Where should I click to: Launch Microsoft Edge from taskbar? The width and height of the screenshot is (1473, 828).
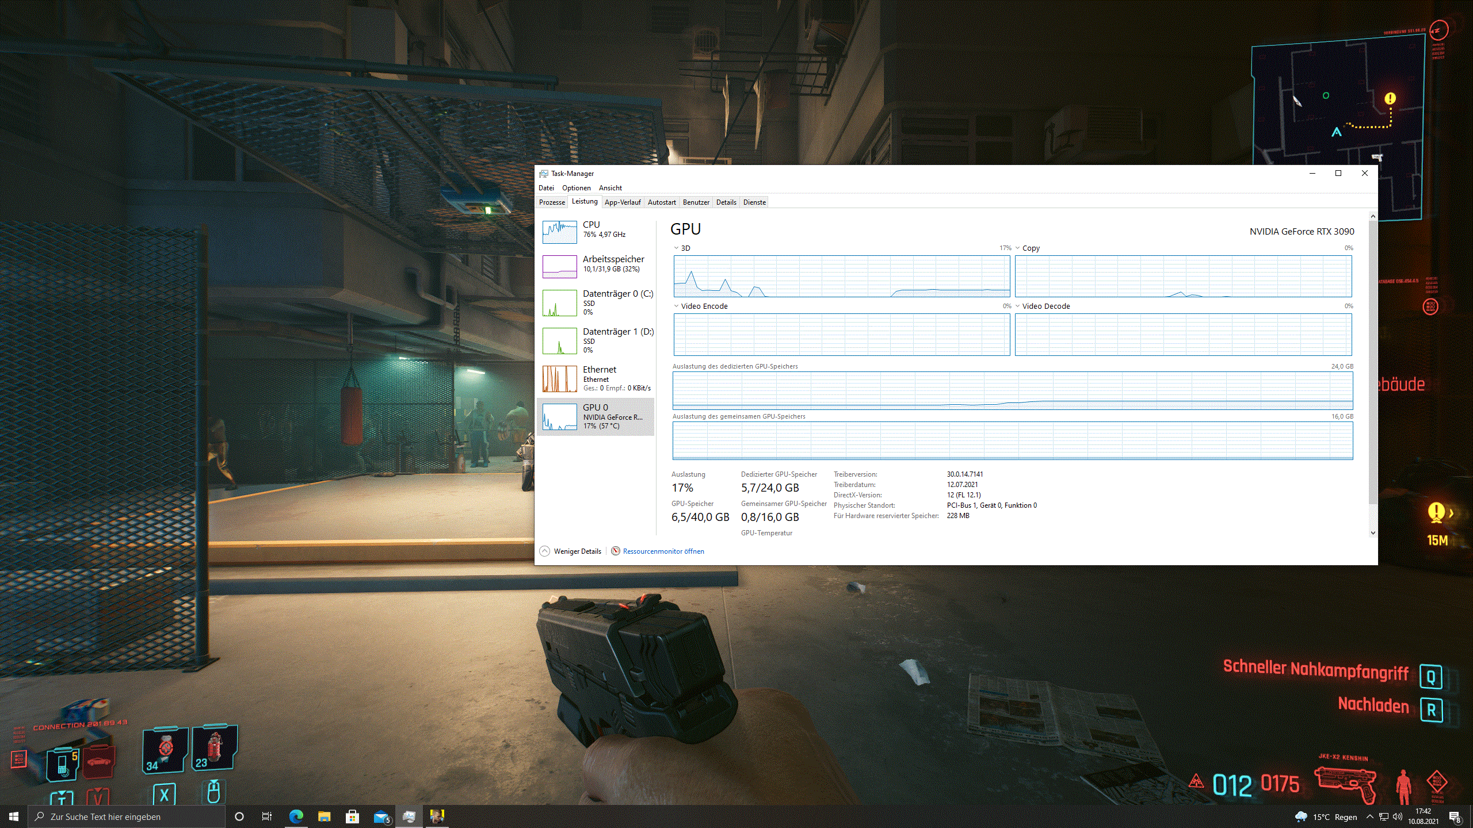pos(296,816)
